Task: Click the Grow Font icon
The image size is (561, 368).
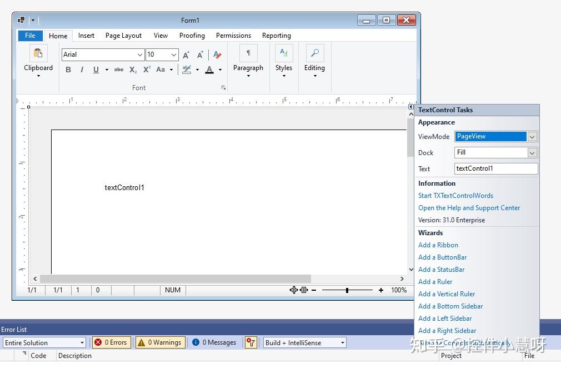Action: pyautogui.click(x=185, y=54)
